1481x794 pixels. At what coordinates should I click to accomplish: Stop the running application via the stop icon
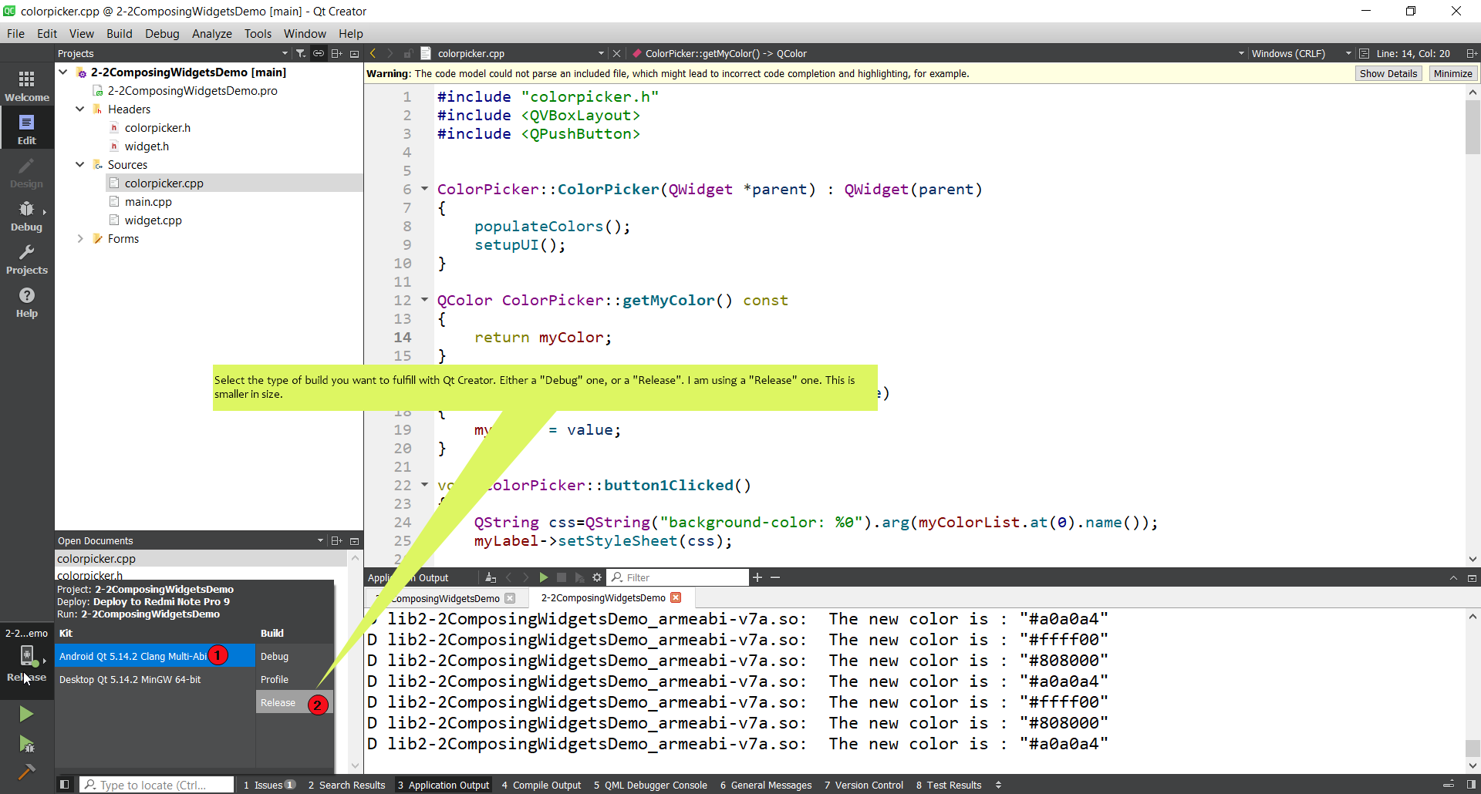click(562, 577)
